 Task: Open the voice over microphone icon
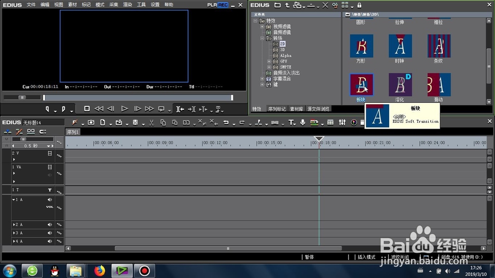point(303,123)
